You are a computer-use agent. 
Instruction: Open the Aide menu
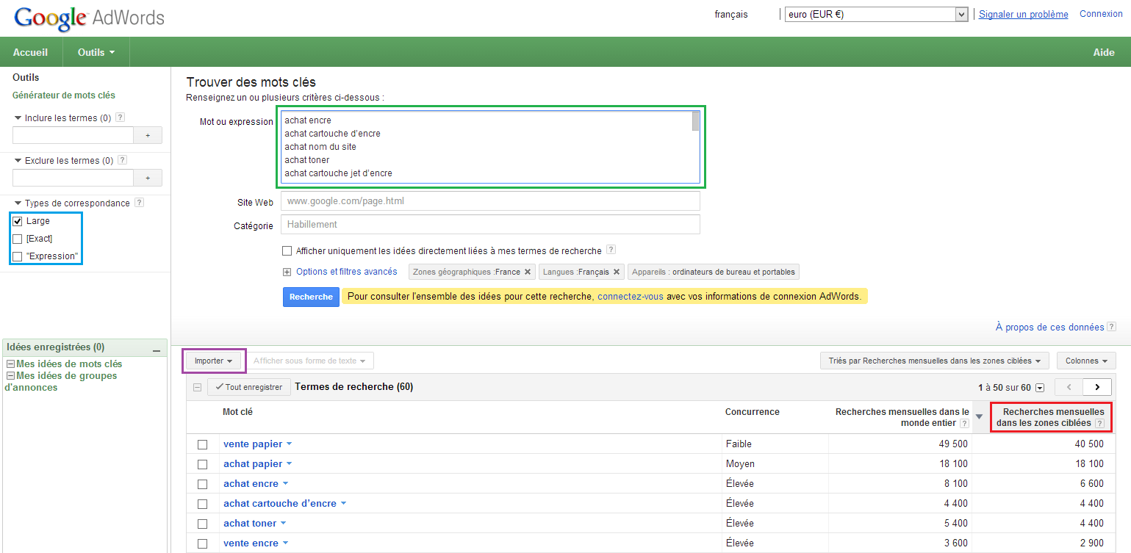pos(1104,52)
